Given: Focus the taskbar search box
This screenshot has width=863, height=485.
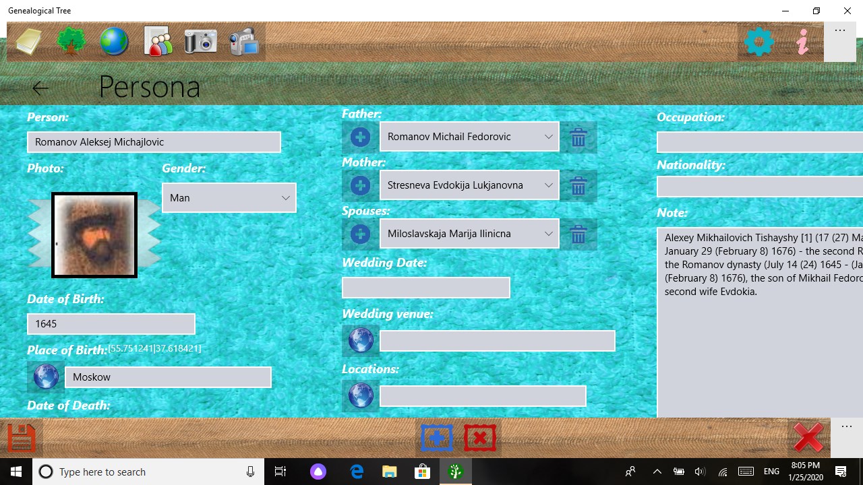Looking at the screenshot, I should pyautogui.click(x=148, y=472).
